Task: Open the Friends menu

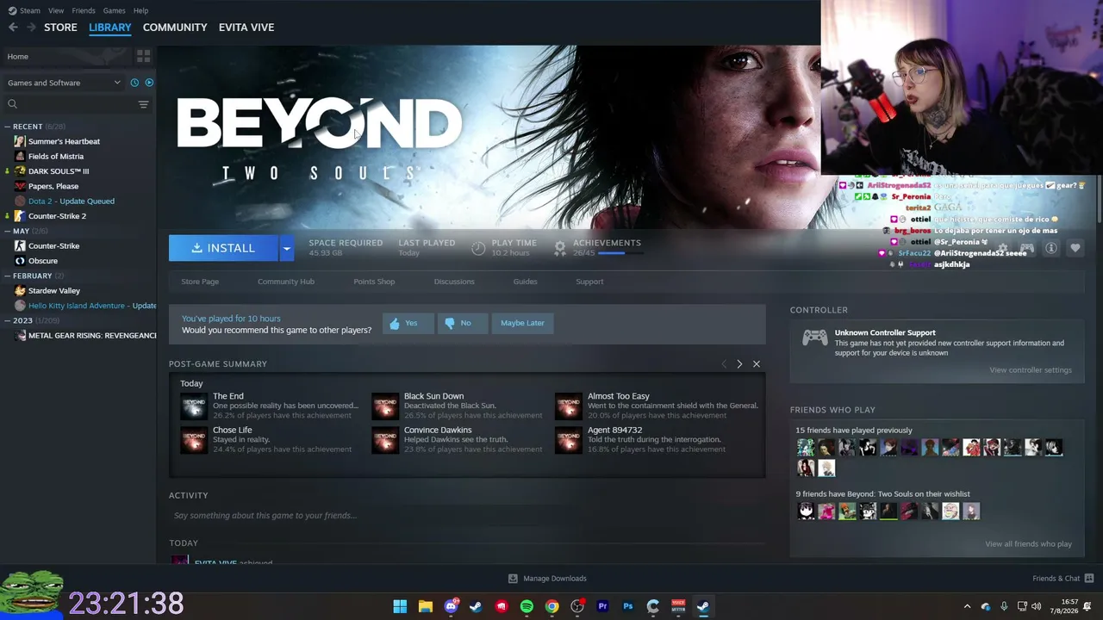Action: tap(84, 10)
